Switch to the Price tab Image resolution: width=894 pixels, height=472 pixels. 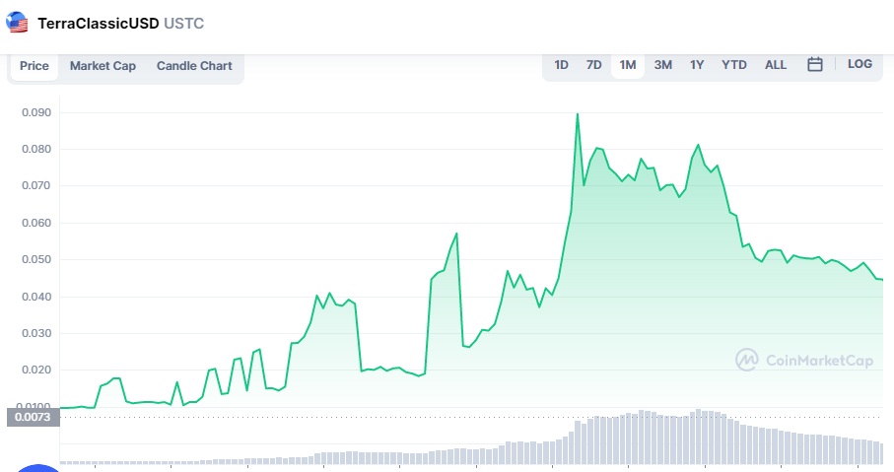point(34,66)
